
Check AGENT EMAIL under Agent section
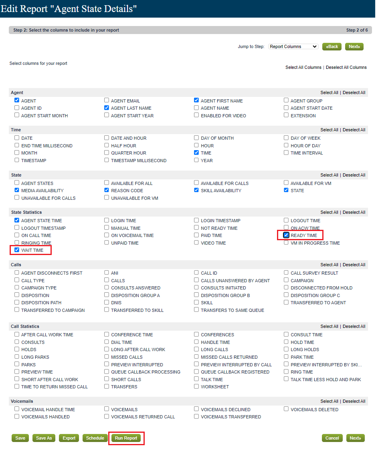click(x=106, y=100)
